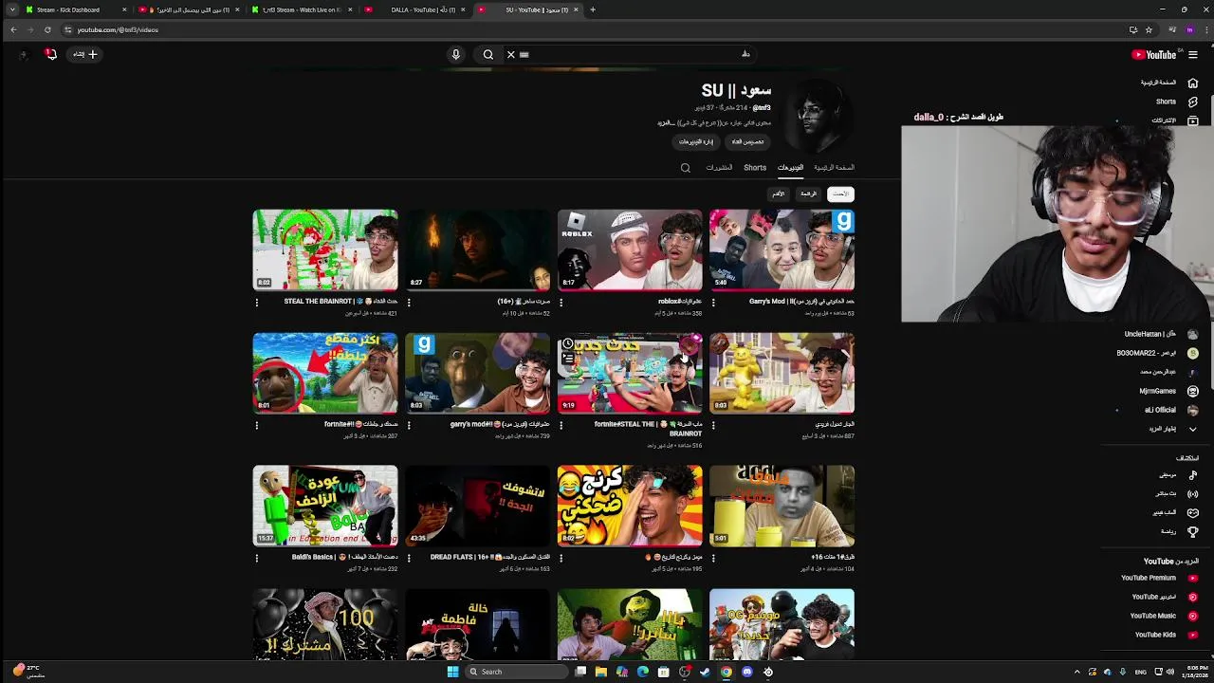Viewport: 1214px width, 683px height.
Task: Open UncleHattan subscription channel
Action: tap(1161, 334)
